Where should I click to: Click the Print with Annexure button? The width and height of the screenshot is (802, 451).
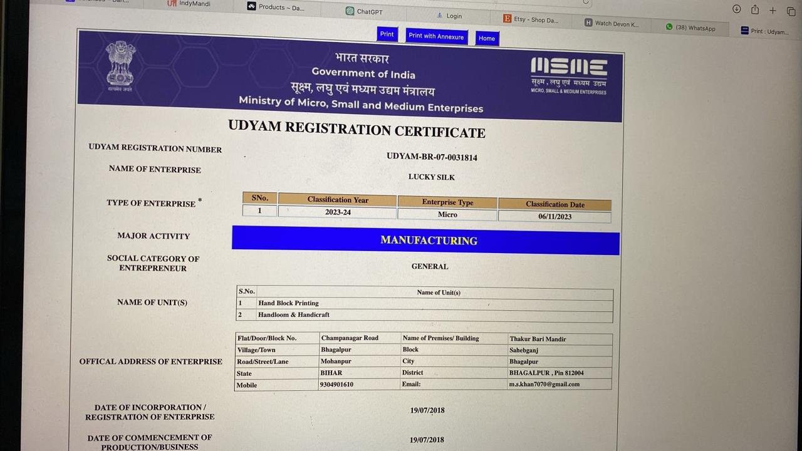[436, 36]
